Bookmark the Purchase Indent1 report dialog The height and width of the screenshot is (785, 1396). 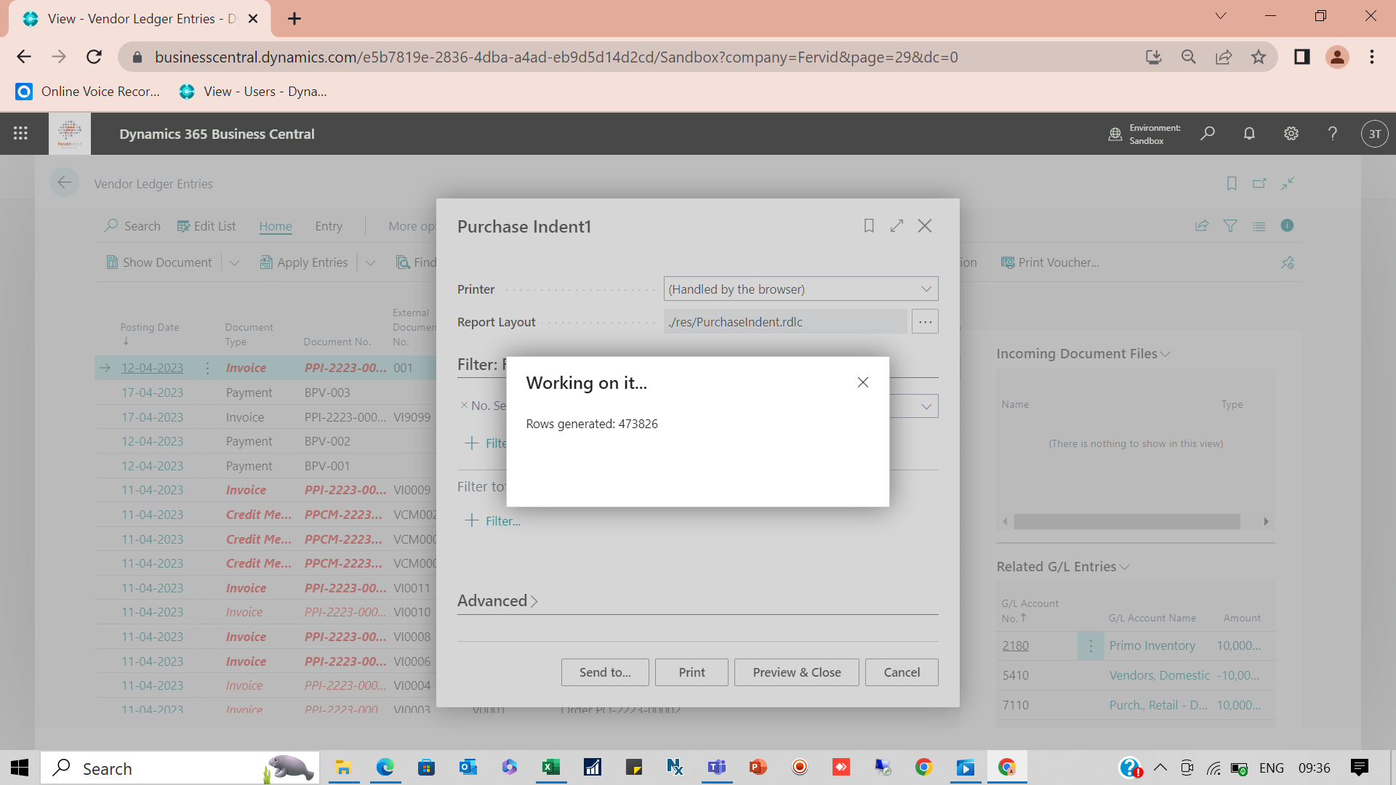(870, 226)
